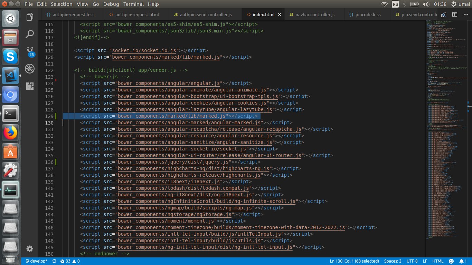Open the HTML language mode selector
This screenshot has height=265, width=472.
(438, 261)
